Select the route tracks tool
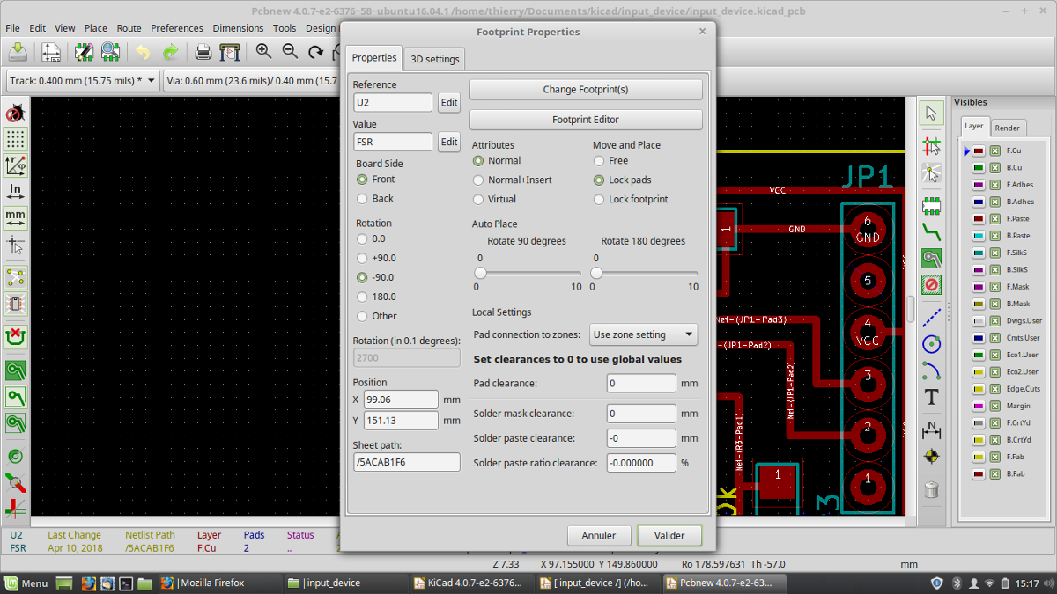Viewport: 1057px width, 594px height. pos(931,231)
